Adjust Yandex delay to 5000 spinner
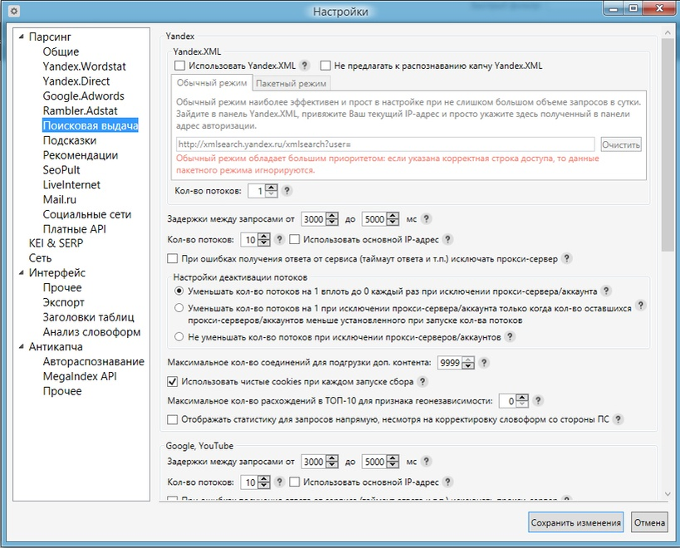The image size is (680, 548). (393, 219)
